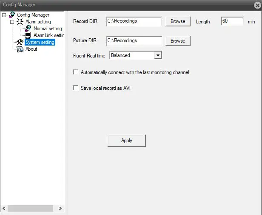Click the System setting tools icon

pyautogui.click(x=20, y=42)
